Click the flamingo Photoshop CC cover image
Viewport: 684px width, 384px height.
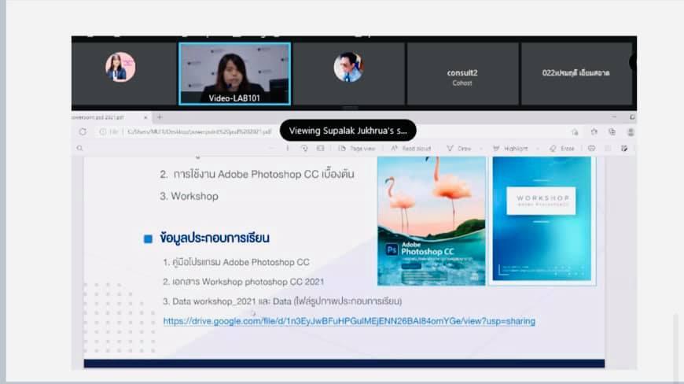tap(432, 221)
